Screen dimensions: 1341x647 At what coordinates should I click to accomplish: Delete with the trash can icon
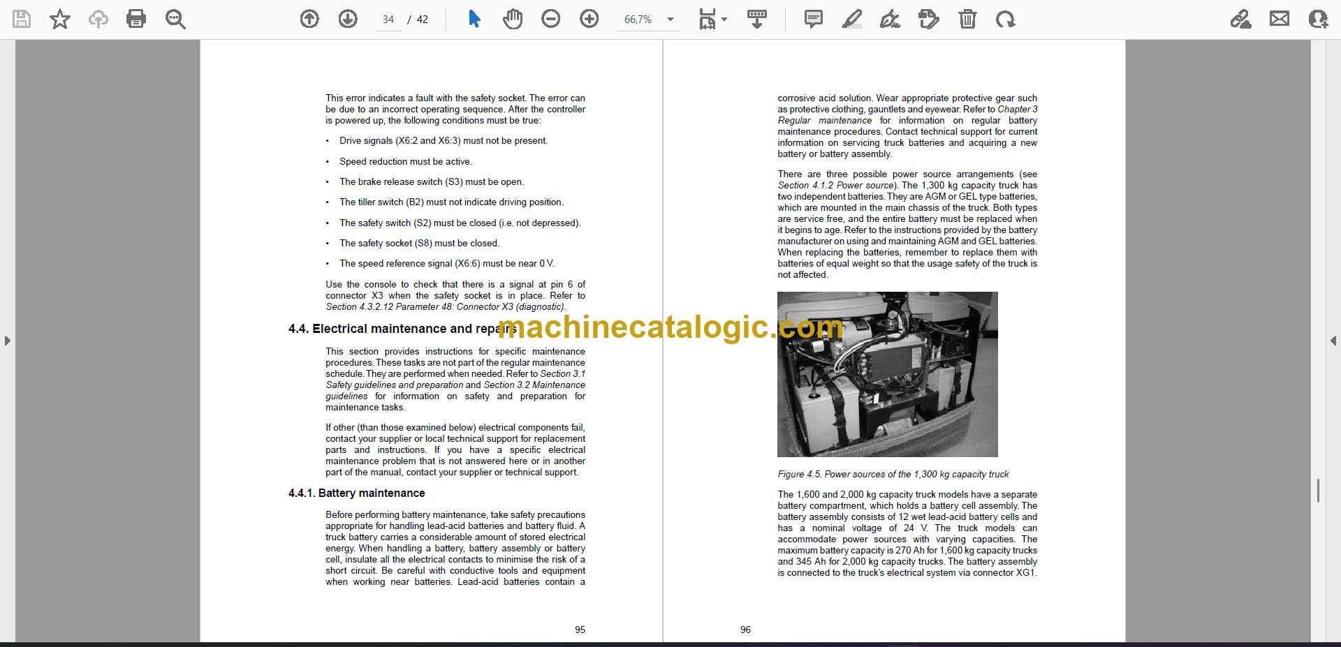(967, 19)
